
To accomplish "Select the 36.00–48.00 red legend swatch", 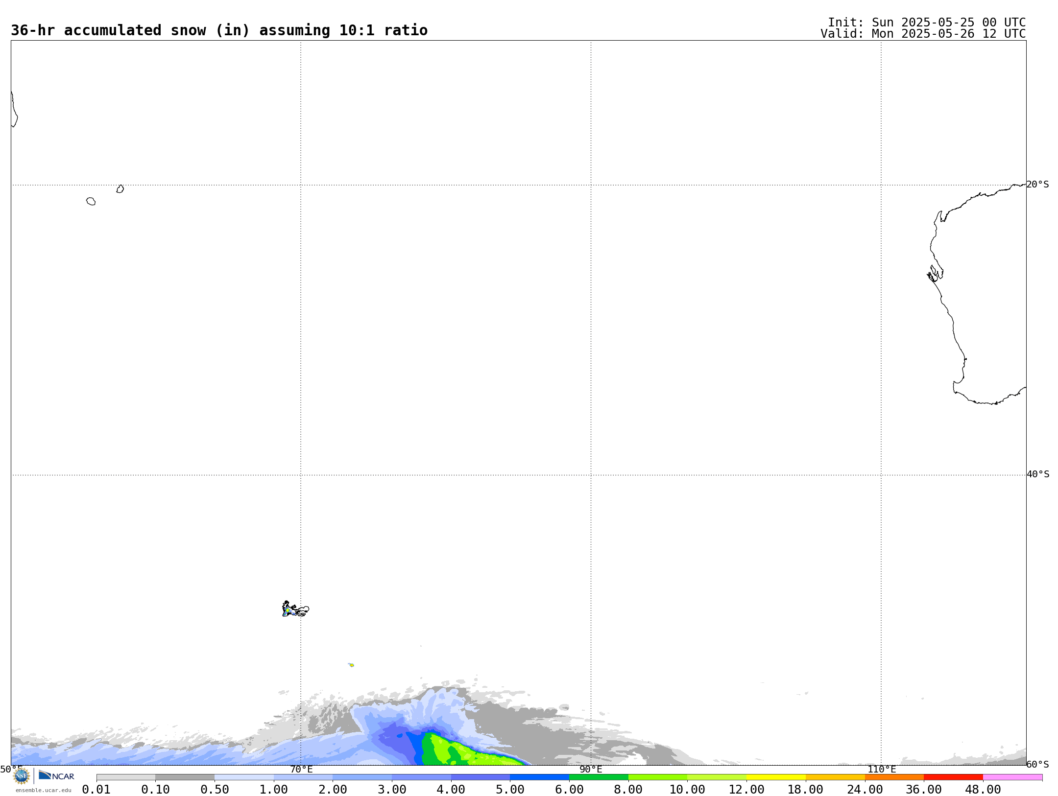I will [x=953, y=777].
